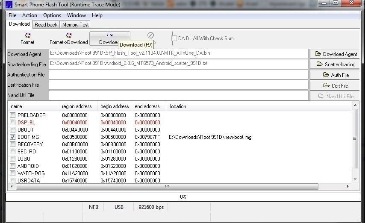
Task: Switch to the Memory Test tab
Action: (x=75, y=25)
